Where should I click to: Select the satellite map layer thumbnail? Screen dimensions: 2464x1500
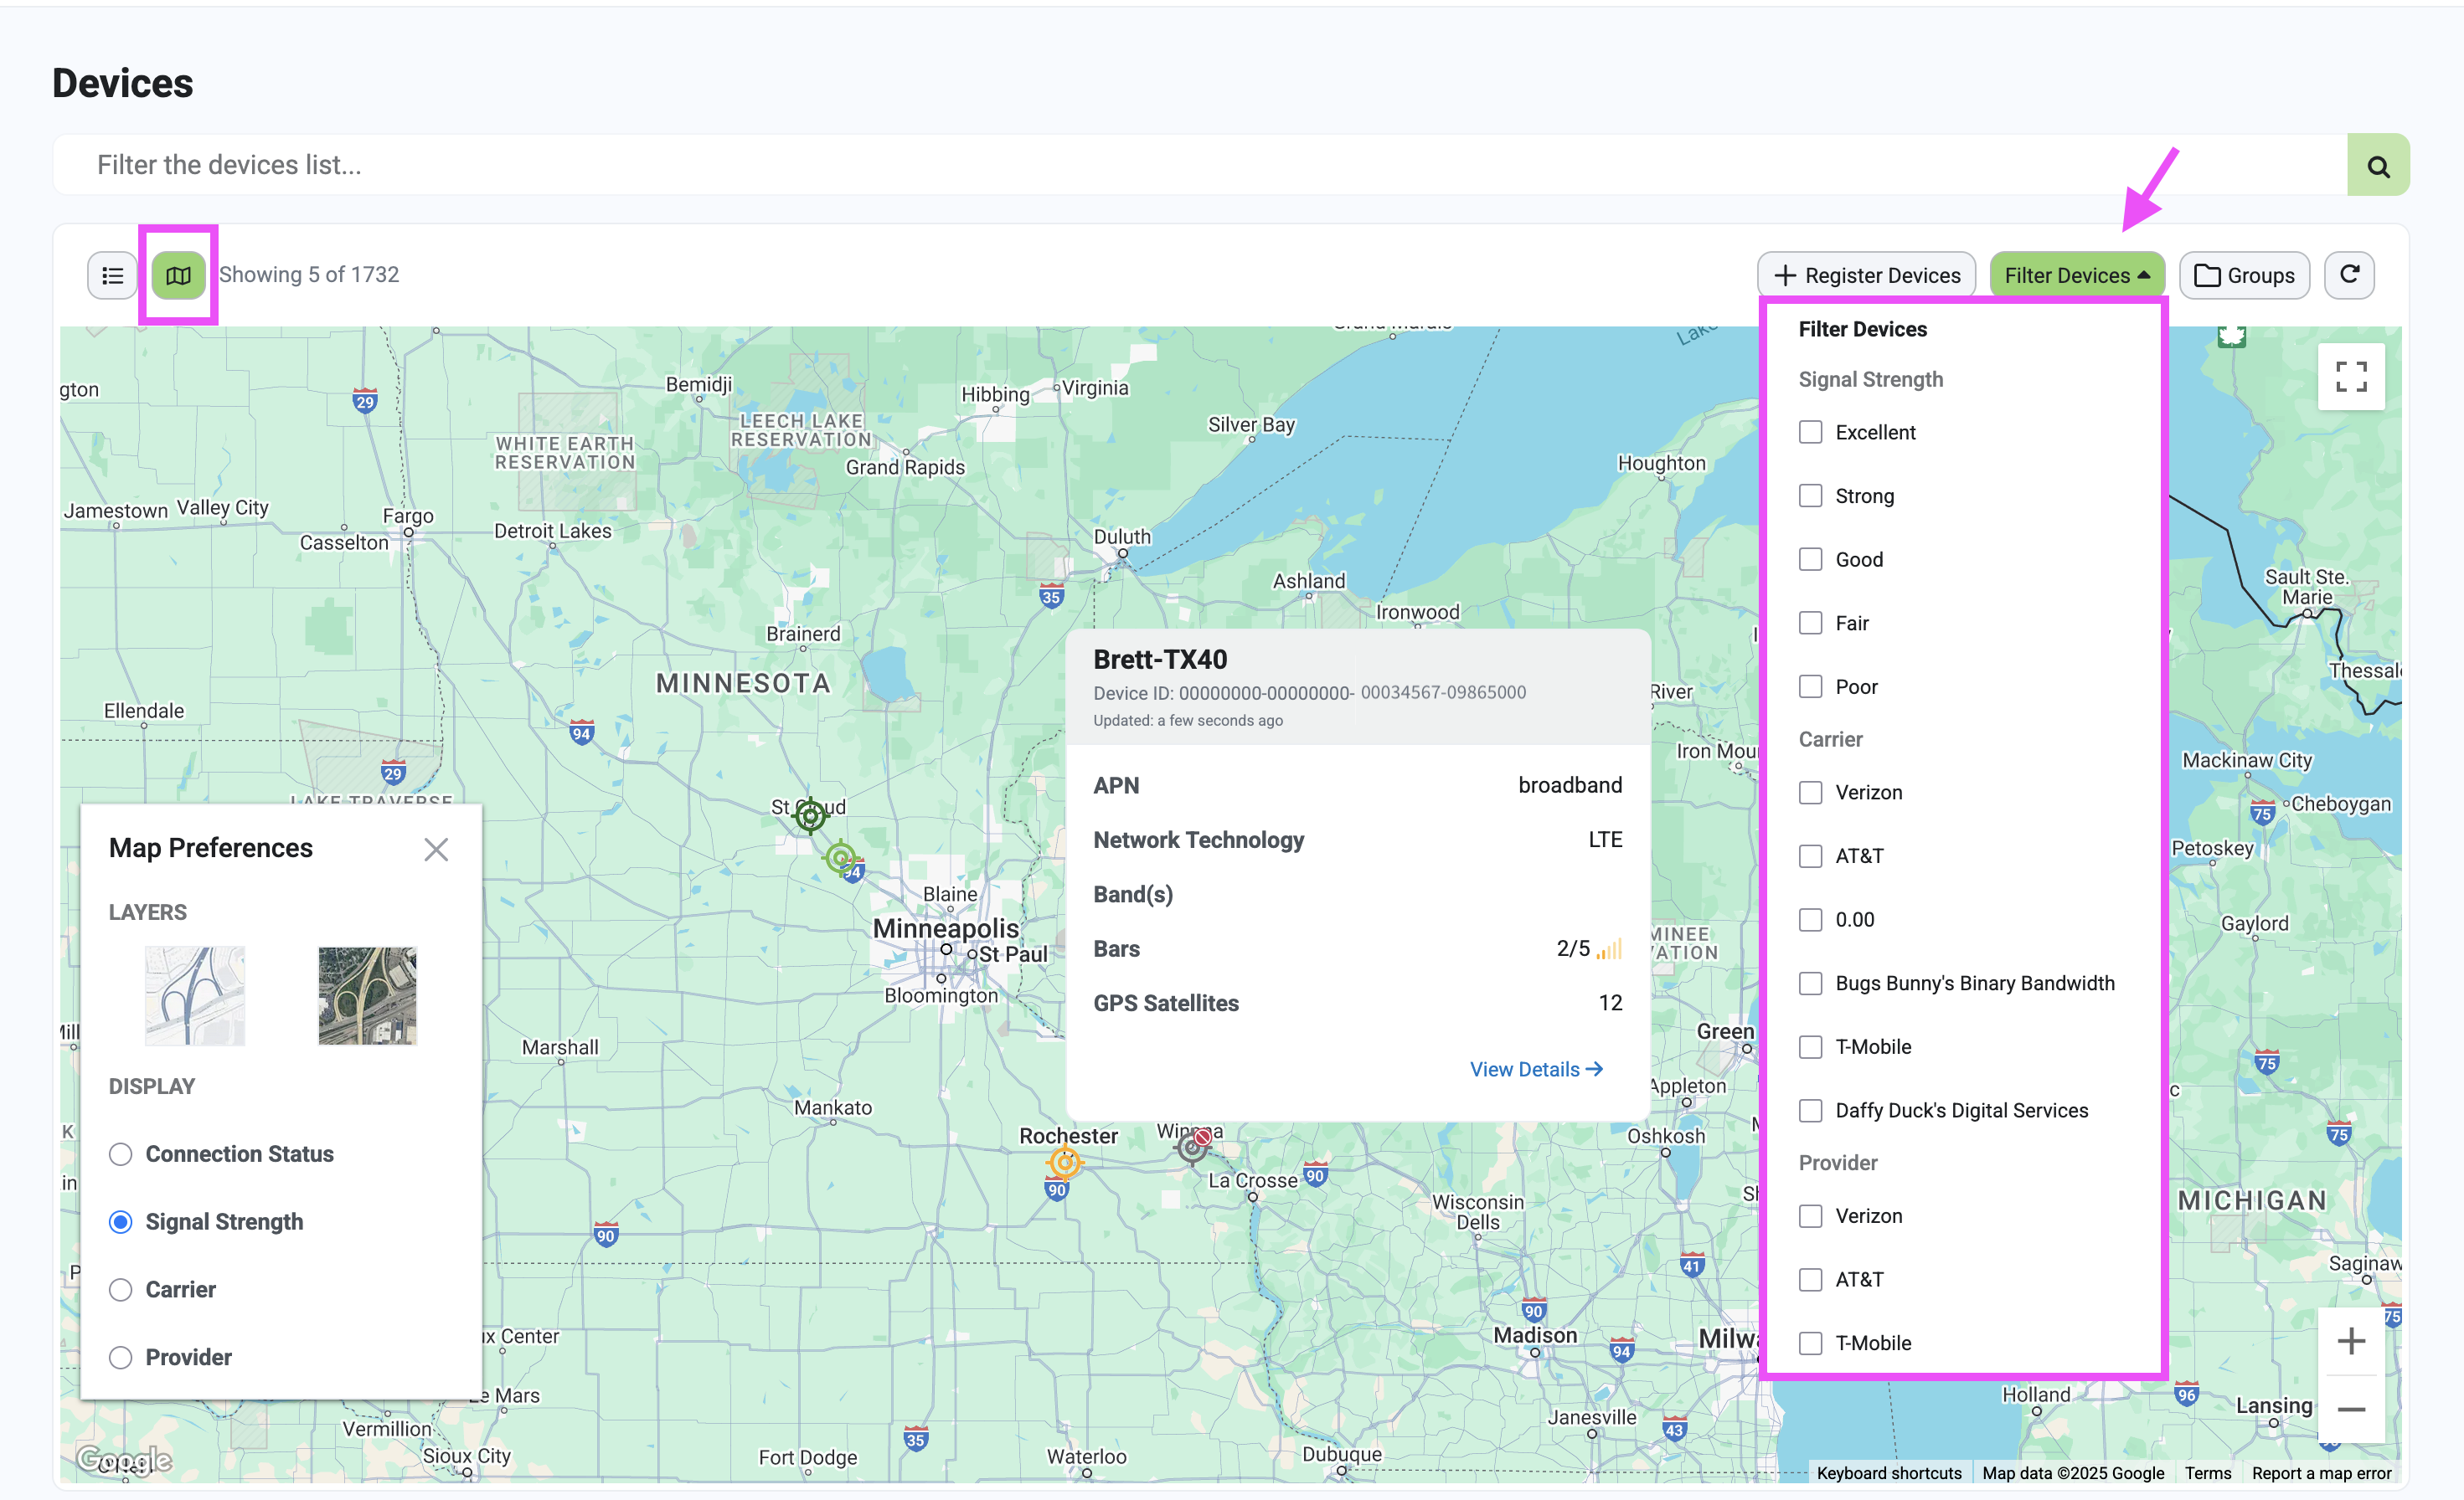(367, 995)
